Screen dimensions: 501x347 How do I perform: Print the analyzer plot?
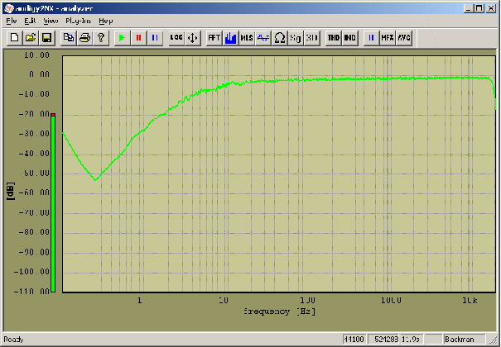(x=84, y=38)
